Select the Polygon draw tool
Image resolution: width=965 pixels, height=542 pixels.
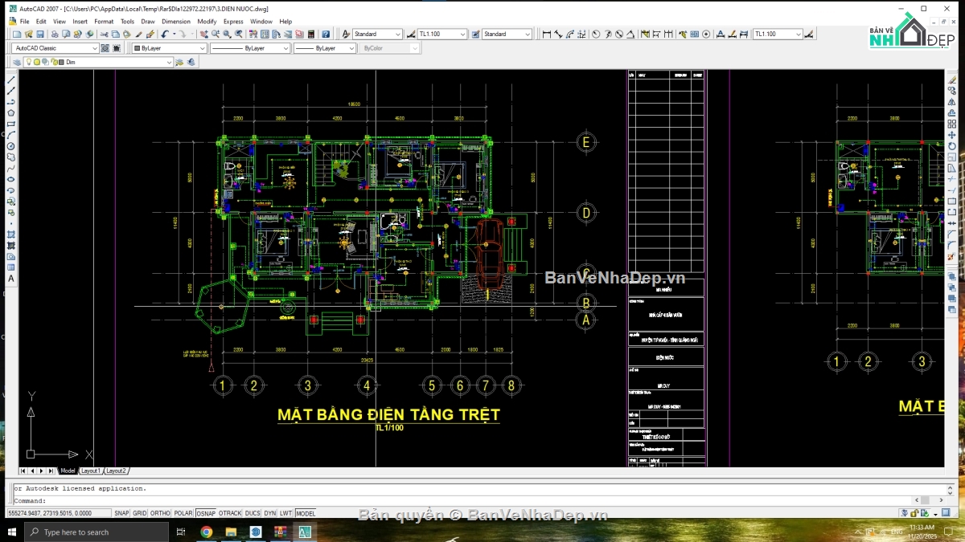[x=11, y=113]
